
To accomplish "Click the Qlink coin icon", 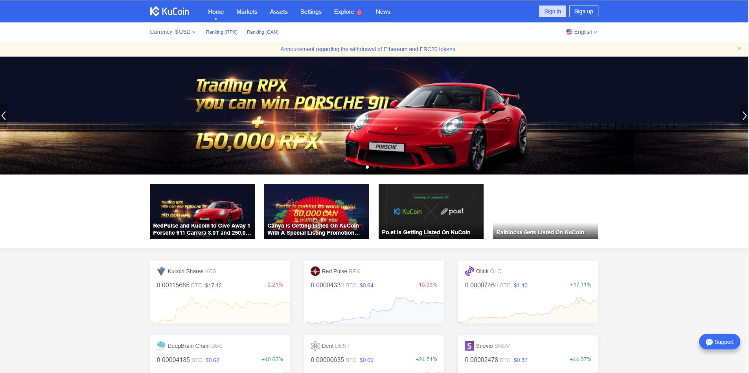I will coord(469,271).
